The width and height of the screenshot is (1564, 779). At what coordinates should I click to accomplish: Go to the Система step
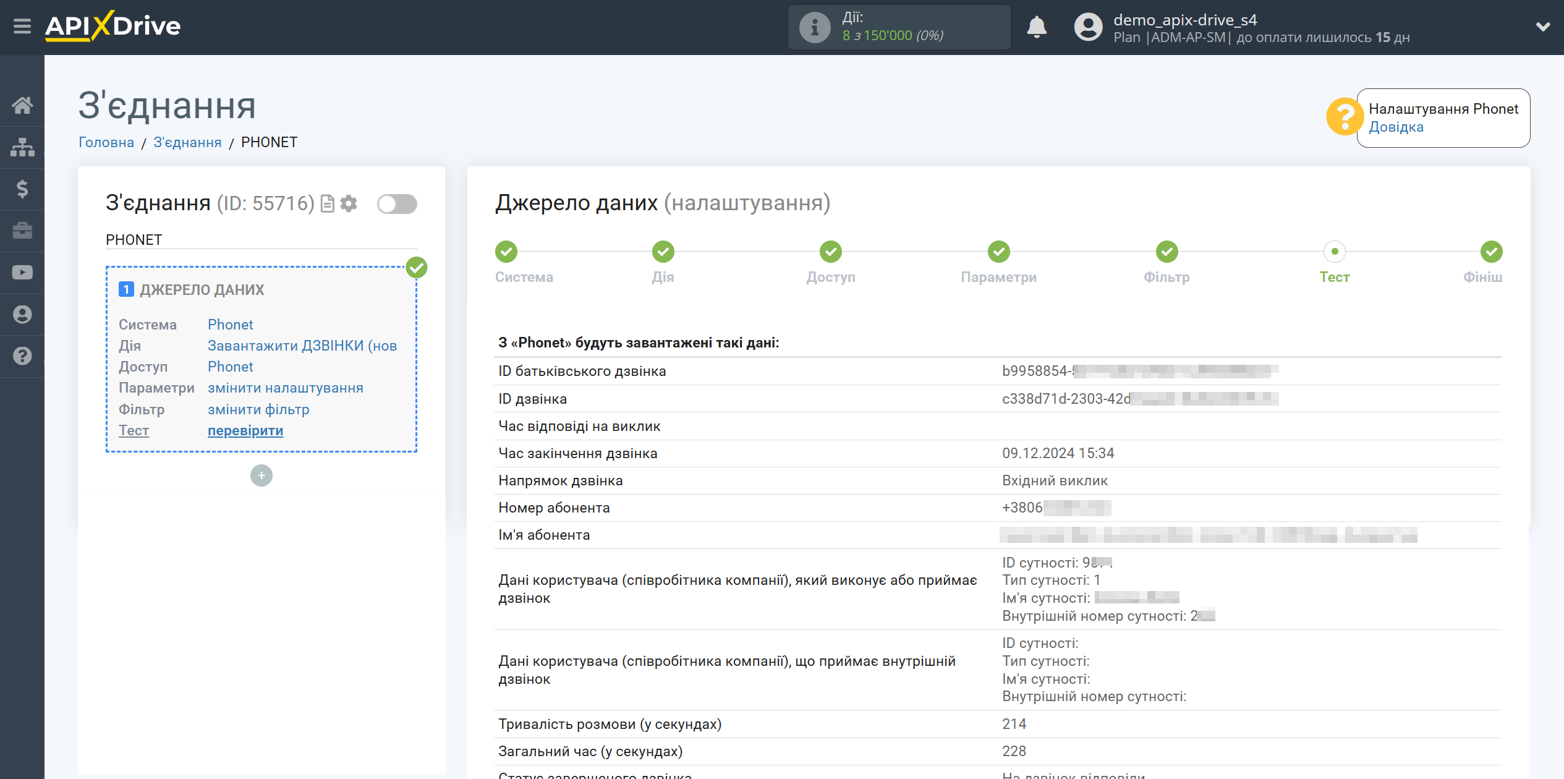[506, 252]
